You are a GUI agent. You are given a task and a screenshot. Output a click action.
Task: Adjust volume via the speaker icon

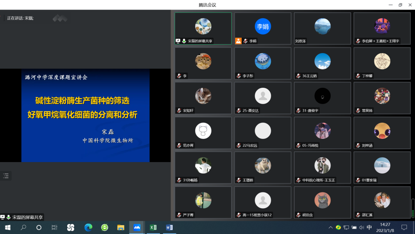point(361,227)
